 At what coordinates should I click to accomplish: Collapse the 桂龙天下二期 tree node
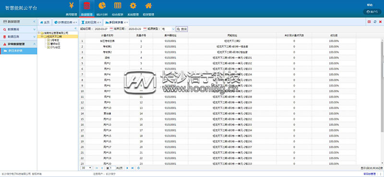point(42,36)
